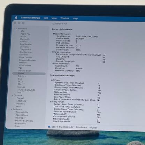The width and height of the screenshot is (145, 145).
Task: Open the Edit menu
Action: coord(46,18)
